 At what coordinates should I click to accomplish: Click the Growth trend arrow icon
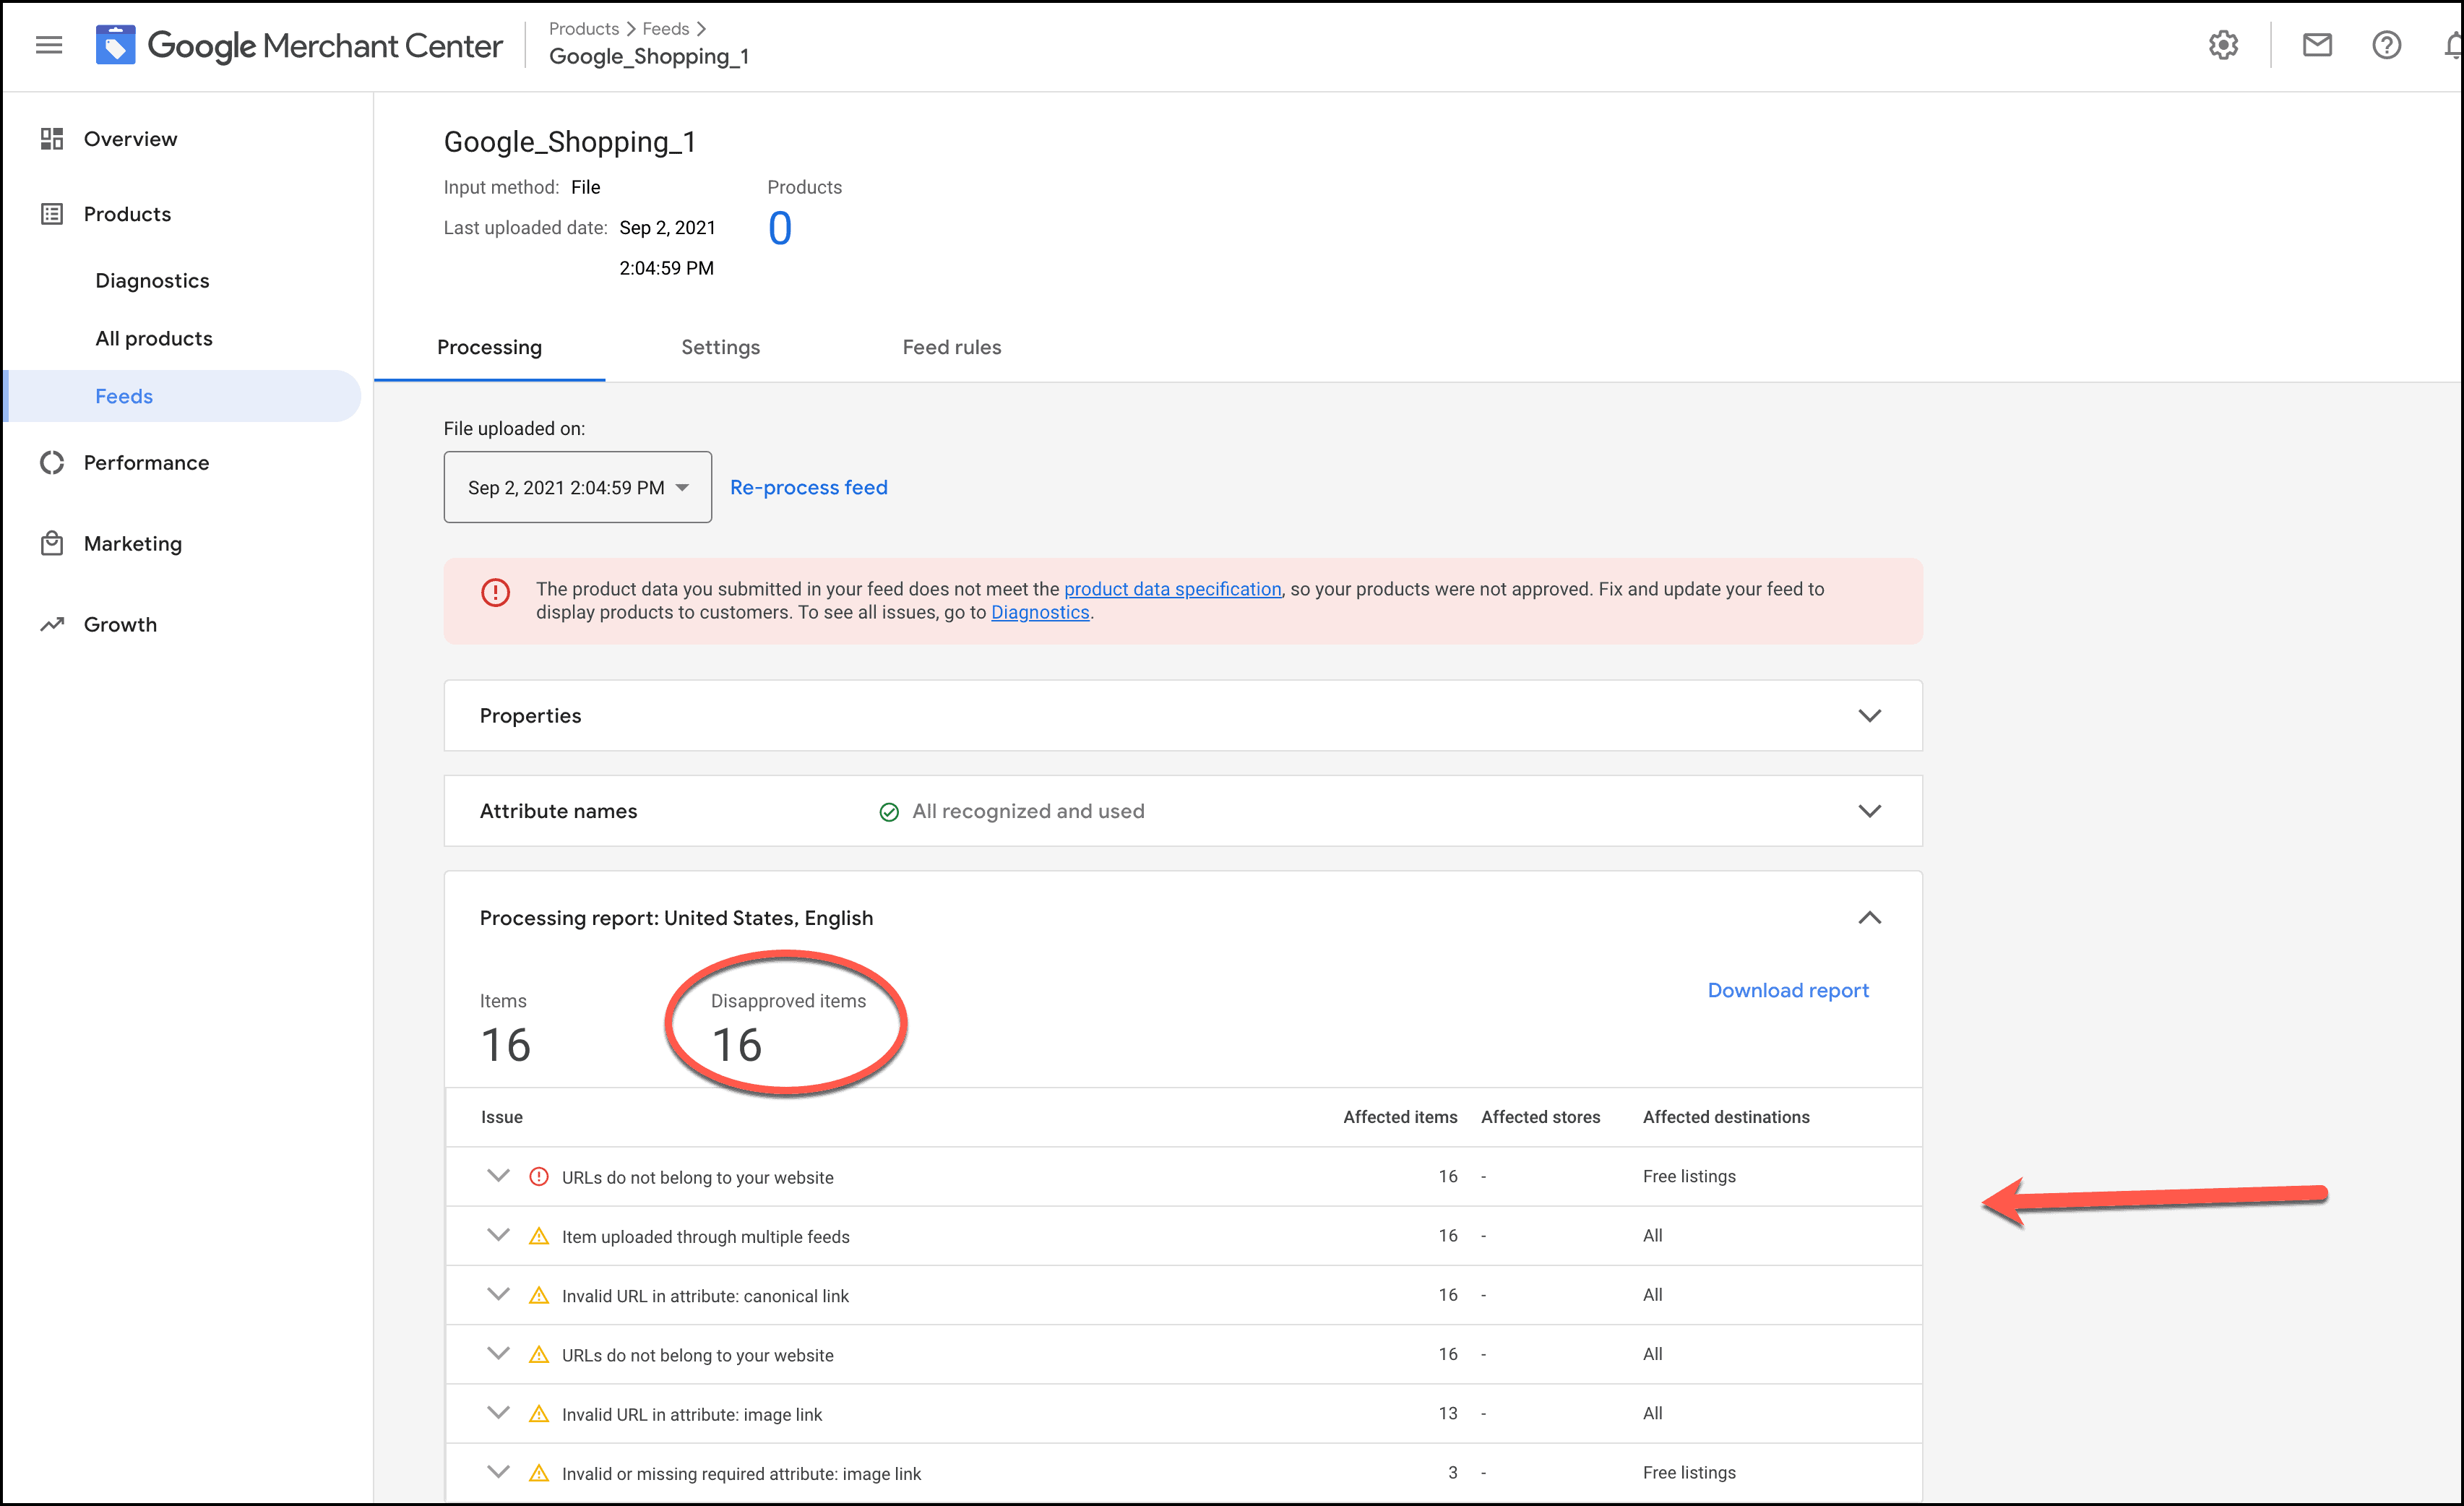coord(52,624)
